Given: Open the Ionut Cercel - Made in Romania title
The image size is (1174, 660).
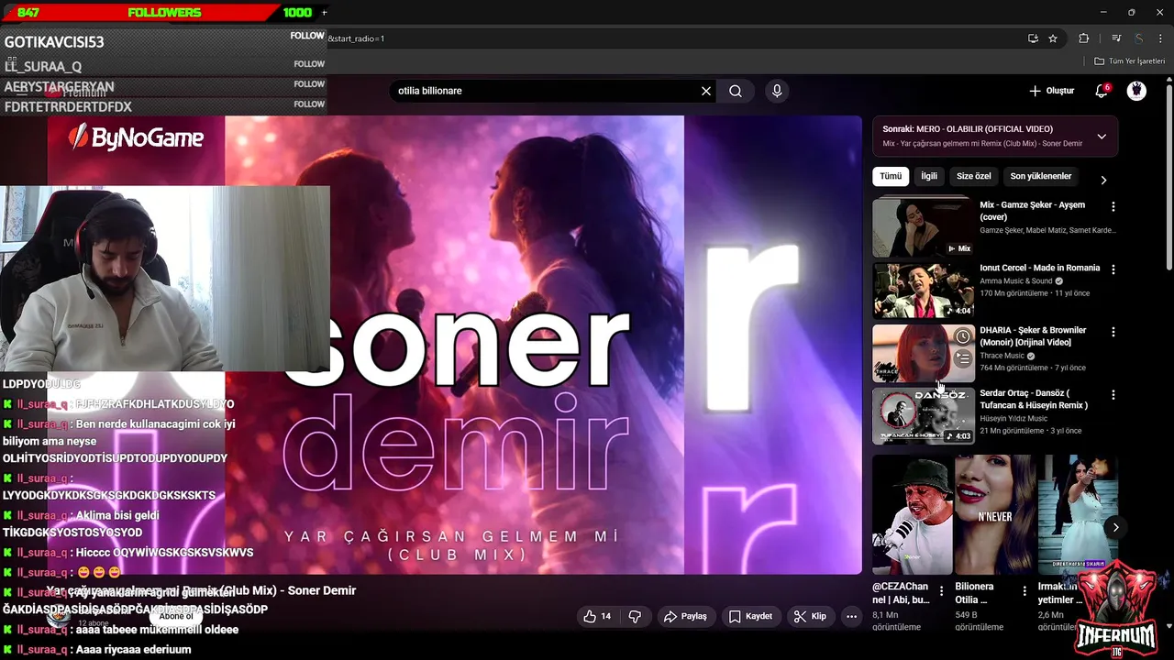Looking at the screenshot, I should tap(1039, 268).
